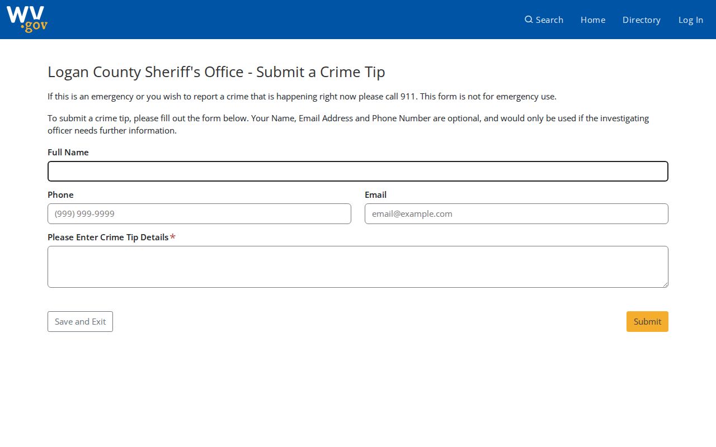Click the 'To submit a crime tip' instructions paragraph
Screen dimensions: 716x447
[x=348, y=125]
